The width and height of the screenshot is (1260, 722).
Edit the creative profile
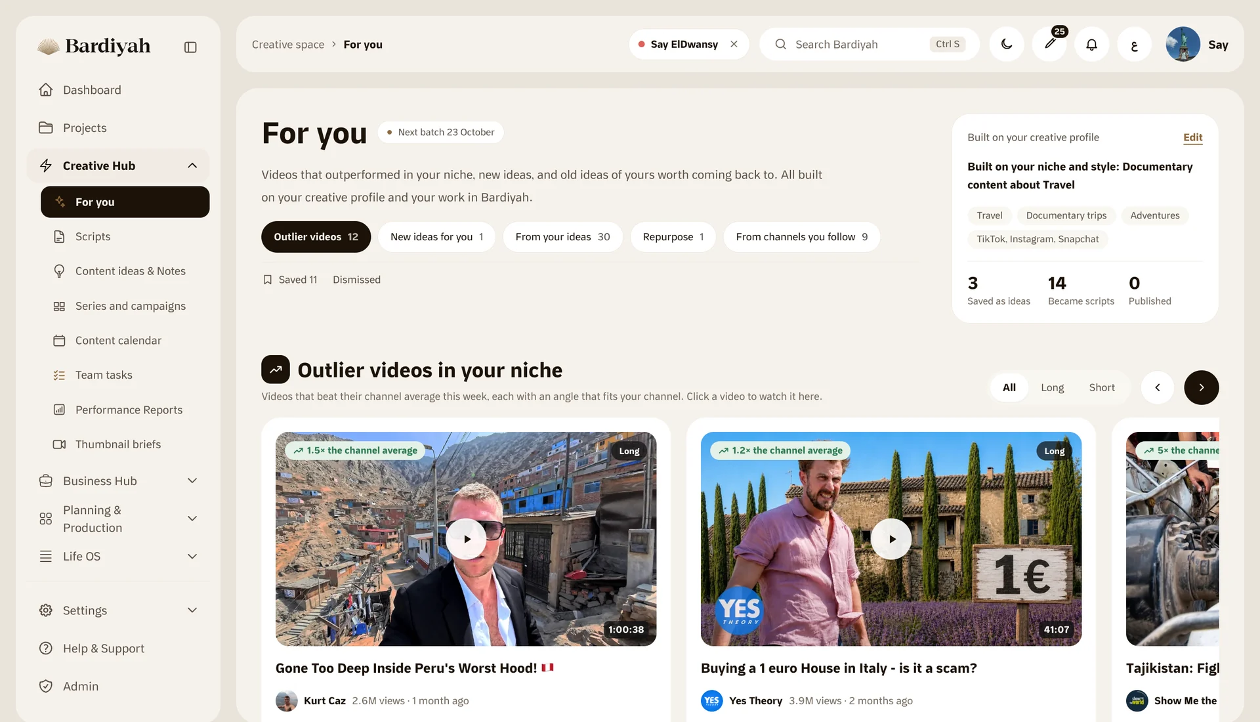1192,138
